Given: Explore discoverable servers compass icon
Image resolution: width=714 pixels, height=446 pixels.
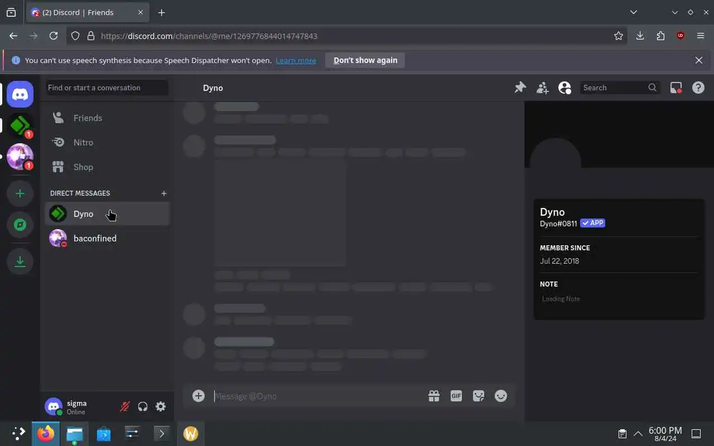Looking at the screenshot, I should tap(20, 225).
